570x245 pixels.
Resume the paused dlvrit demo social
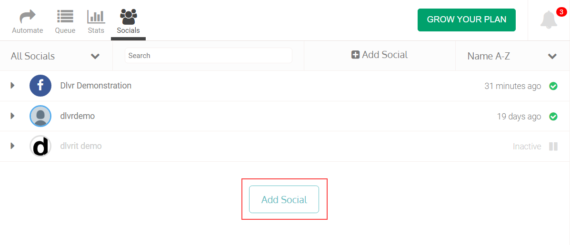[553, 146]
